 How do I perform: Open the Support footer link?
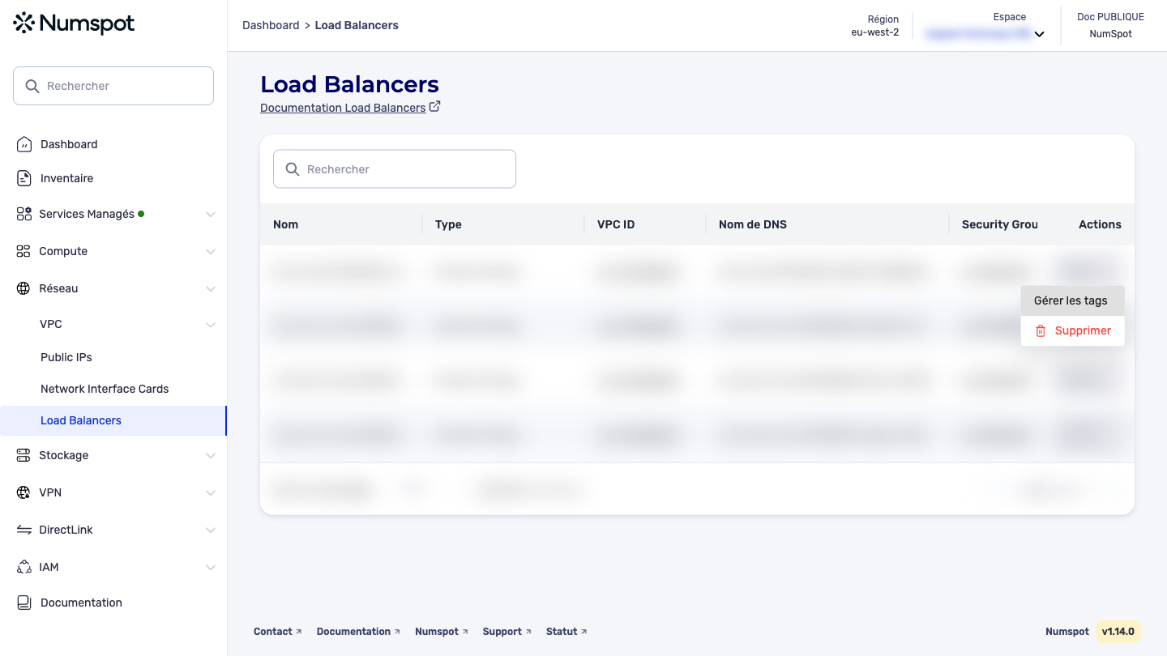coord(507,631)
